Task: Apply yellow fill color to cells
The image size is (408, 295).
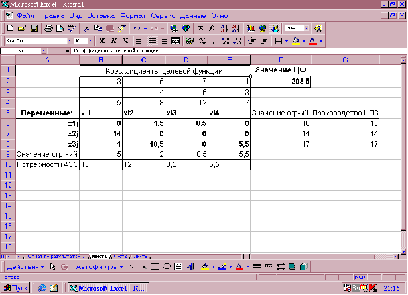Action: click(296, 41)
